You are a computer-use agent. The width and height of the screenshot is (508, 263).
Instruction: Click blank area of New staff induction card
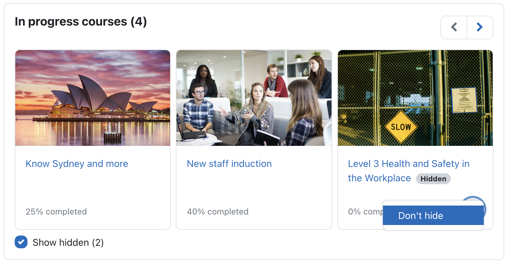point(254,190)
